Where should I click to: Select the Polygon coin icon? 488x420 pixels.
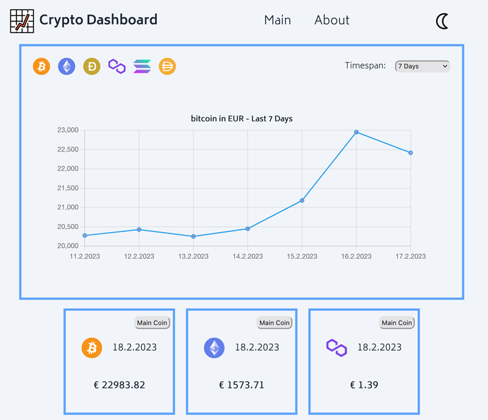[117, 67]
